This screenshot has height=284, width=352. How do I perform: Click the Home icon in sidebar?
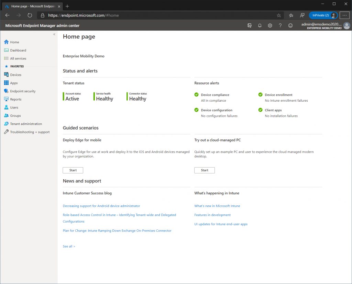6,42
